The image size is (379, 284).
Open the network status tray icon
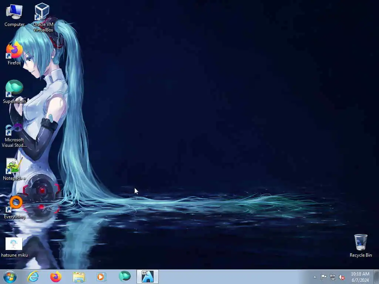click(x=333, y=277)
